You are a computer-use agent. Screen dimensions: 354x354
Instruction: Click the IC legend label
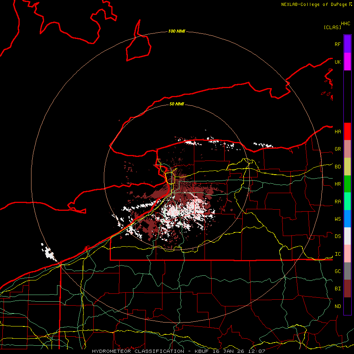[337, 254]
